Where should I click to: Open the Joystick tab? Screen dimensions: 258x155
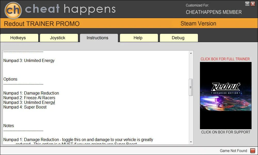pos(59,38)
